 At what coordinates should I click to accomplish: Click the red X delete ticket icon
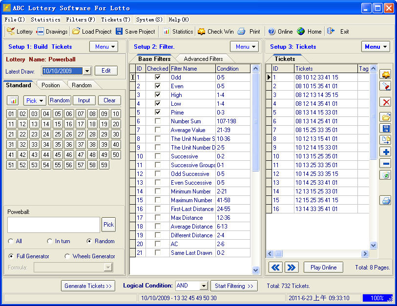coord(386,102)
